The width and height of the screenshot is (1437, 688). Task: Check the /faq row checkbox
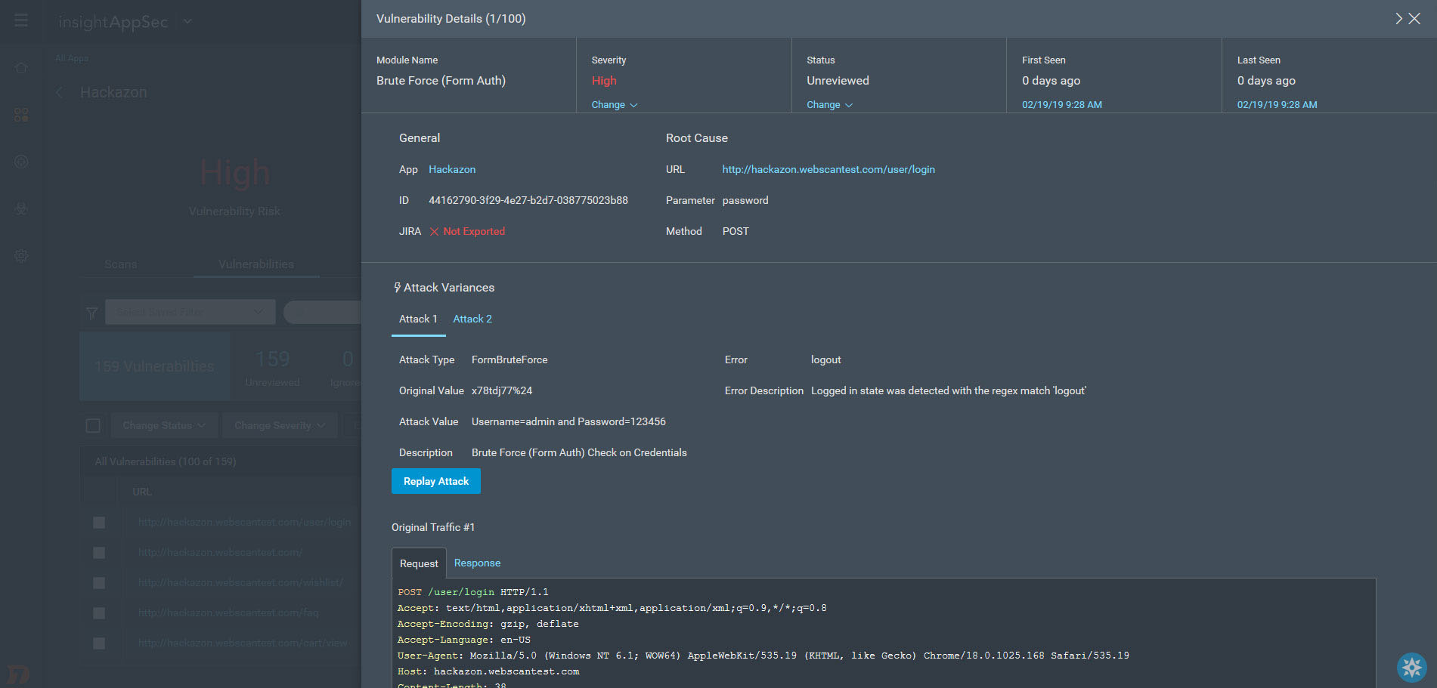click(x=99, y=613)
